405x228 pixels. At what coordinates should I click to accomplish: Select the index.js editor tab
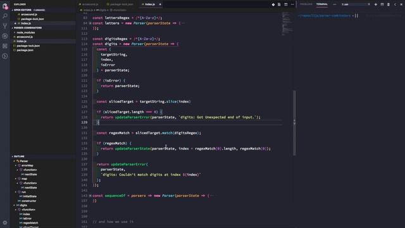pyautogui.click(x=150, y=4)
